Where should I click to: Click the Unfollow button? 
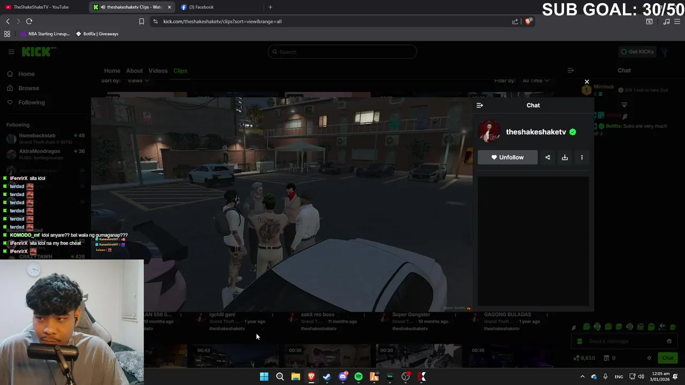point(507,157)
